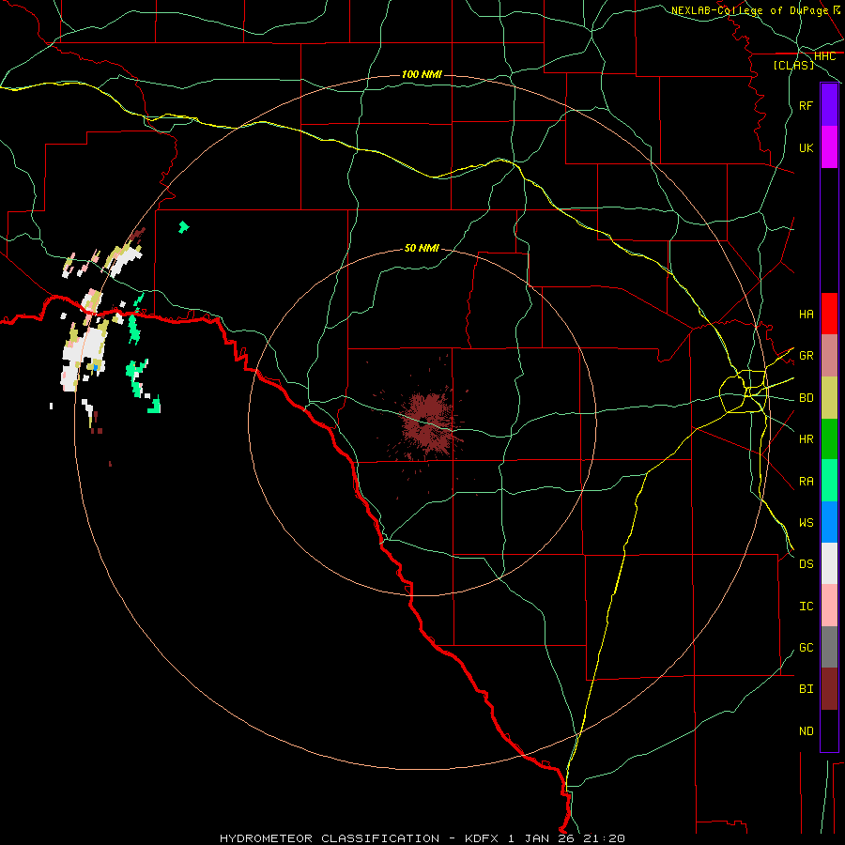This screenshot has width=845, height=845.
Task: Click the HA red legend swatch
Action: click(x=829, y=314)
